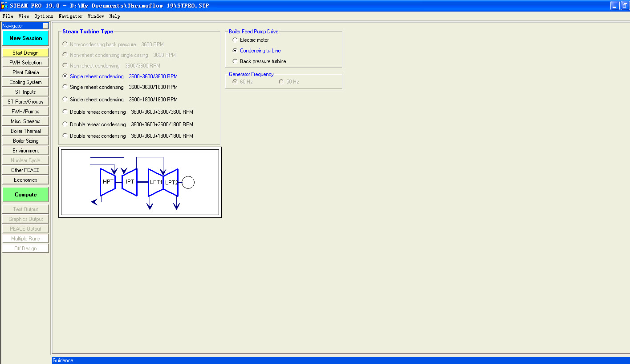Viewport: 630px width, 364px height.
Task: Open the Navigator menu
Action: pyautogui.click(x=70, y=16)
